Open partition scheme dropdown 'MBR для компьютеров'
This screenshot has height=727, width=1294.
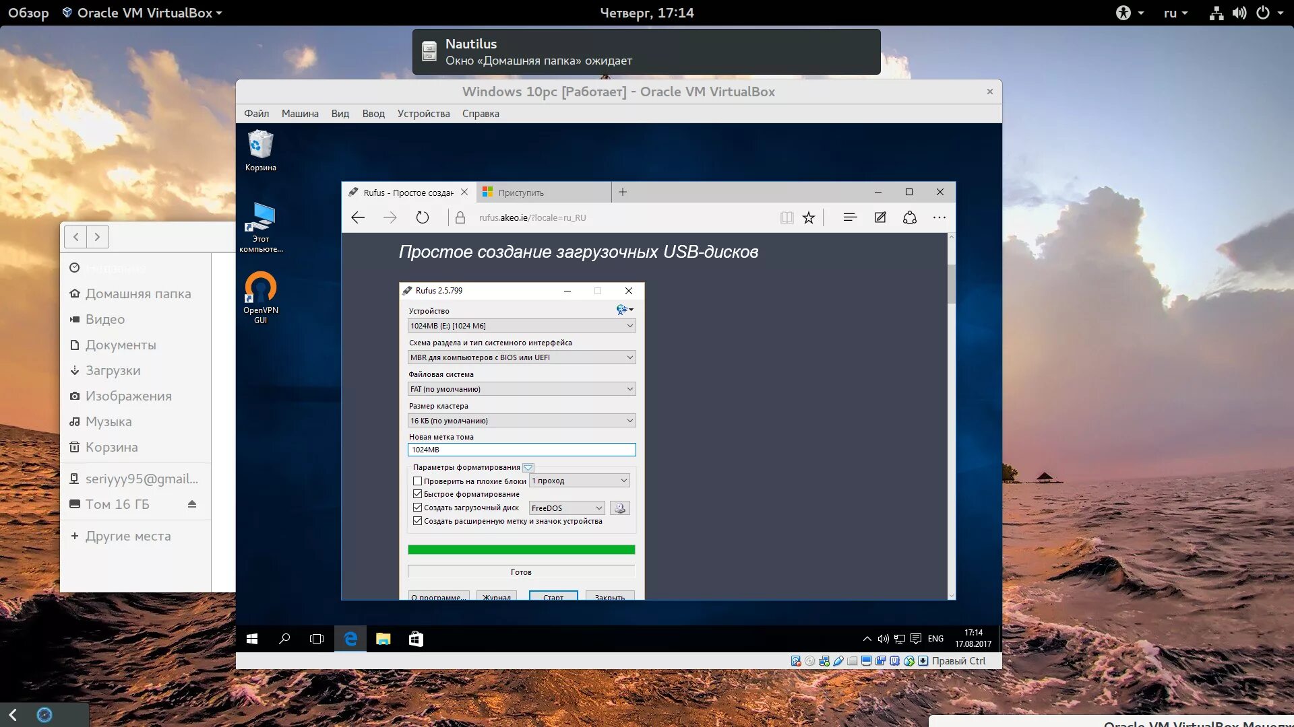point(522,357)
